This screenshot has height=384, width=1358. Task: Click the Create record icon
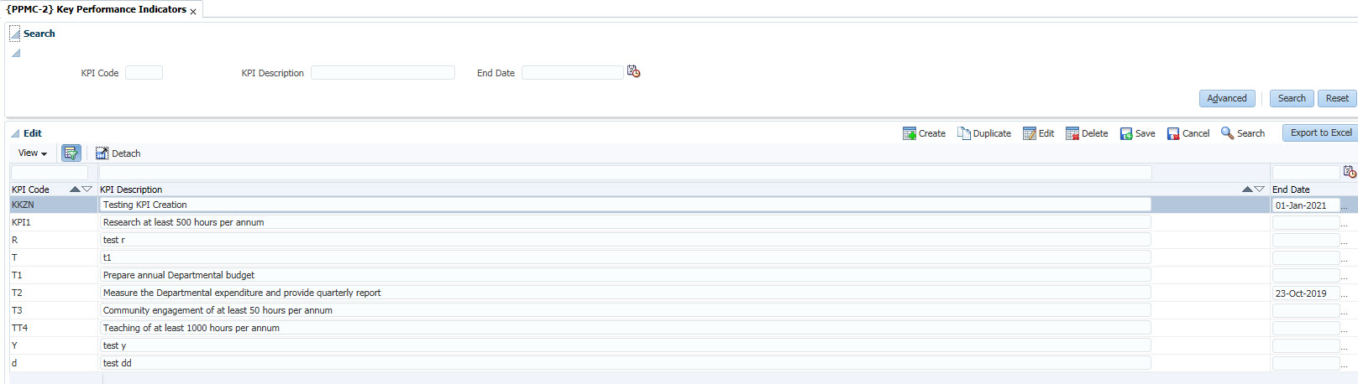click(x=909, y=133)
